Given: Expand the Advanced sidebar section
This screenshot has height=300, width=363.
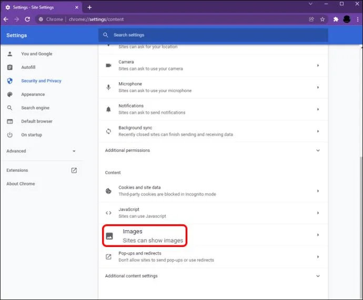Looking at the screenshot, I should [x=41, y=151].
